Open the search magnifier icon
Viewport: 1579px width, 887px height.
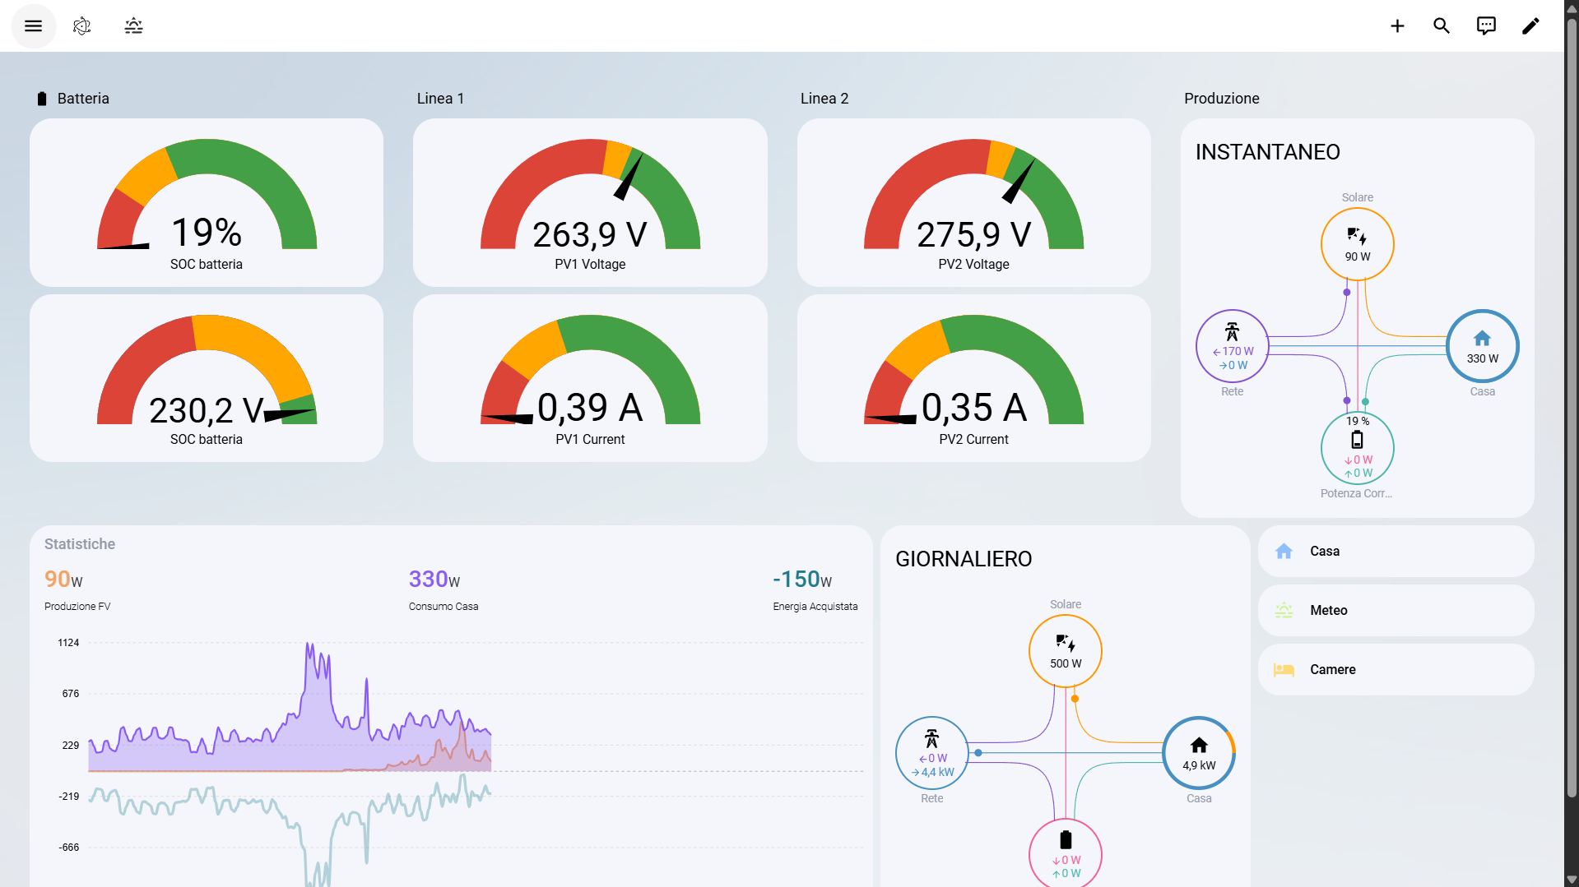point(1442,26)
